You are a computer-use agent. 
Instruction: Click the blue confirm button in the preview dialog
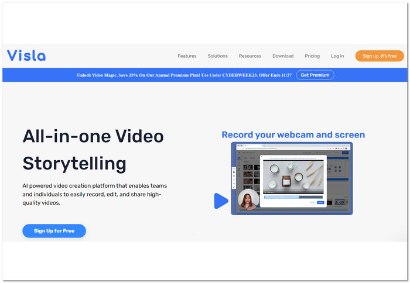coord(320,202)
